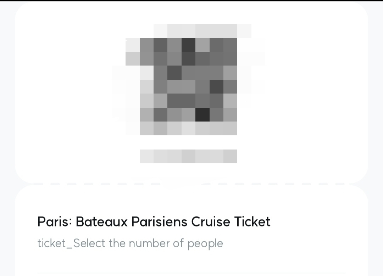The height and width of the screenshot is (276, 383).
Task: Click the ticket_Select the number of people text
Action: [x=130, y=243]
